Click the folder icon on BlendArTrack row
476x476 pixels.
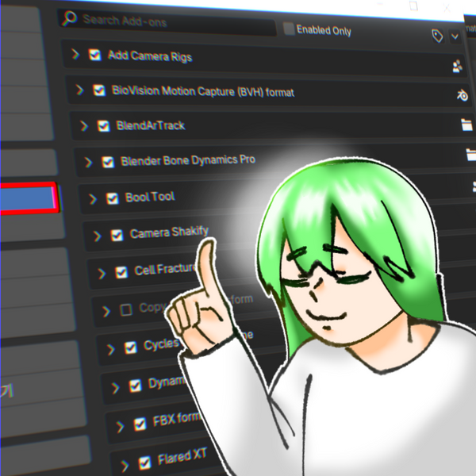[466, 125]
